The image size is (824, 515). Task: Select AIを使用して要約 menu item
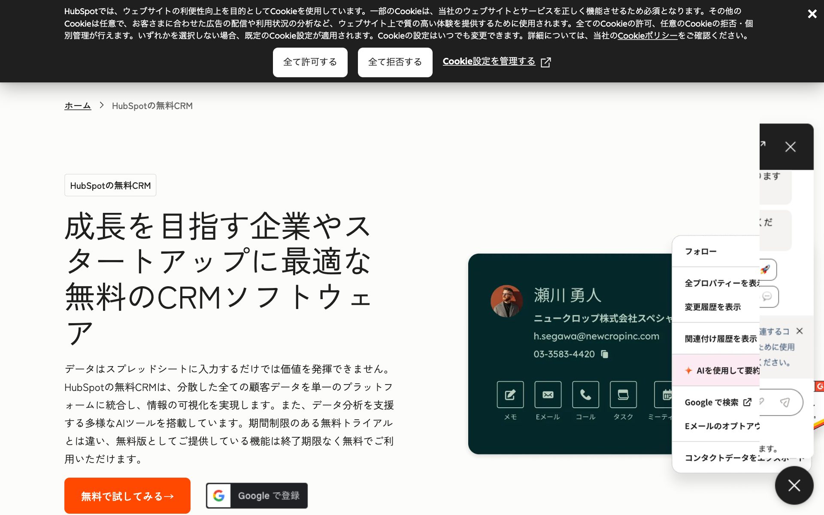point(716,370)
